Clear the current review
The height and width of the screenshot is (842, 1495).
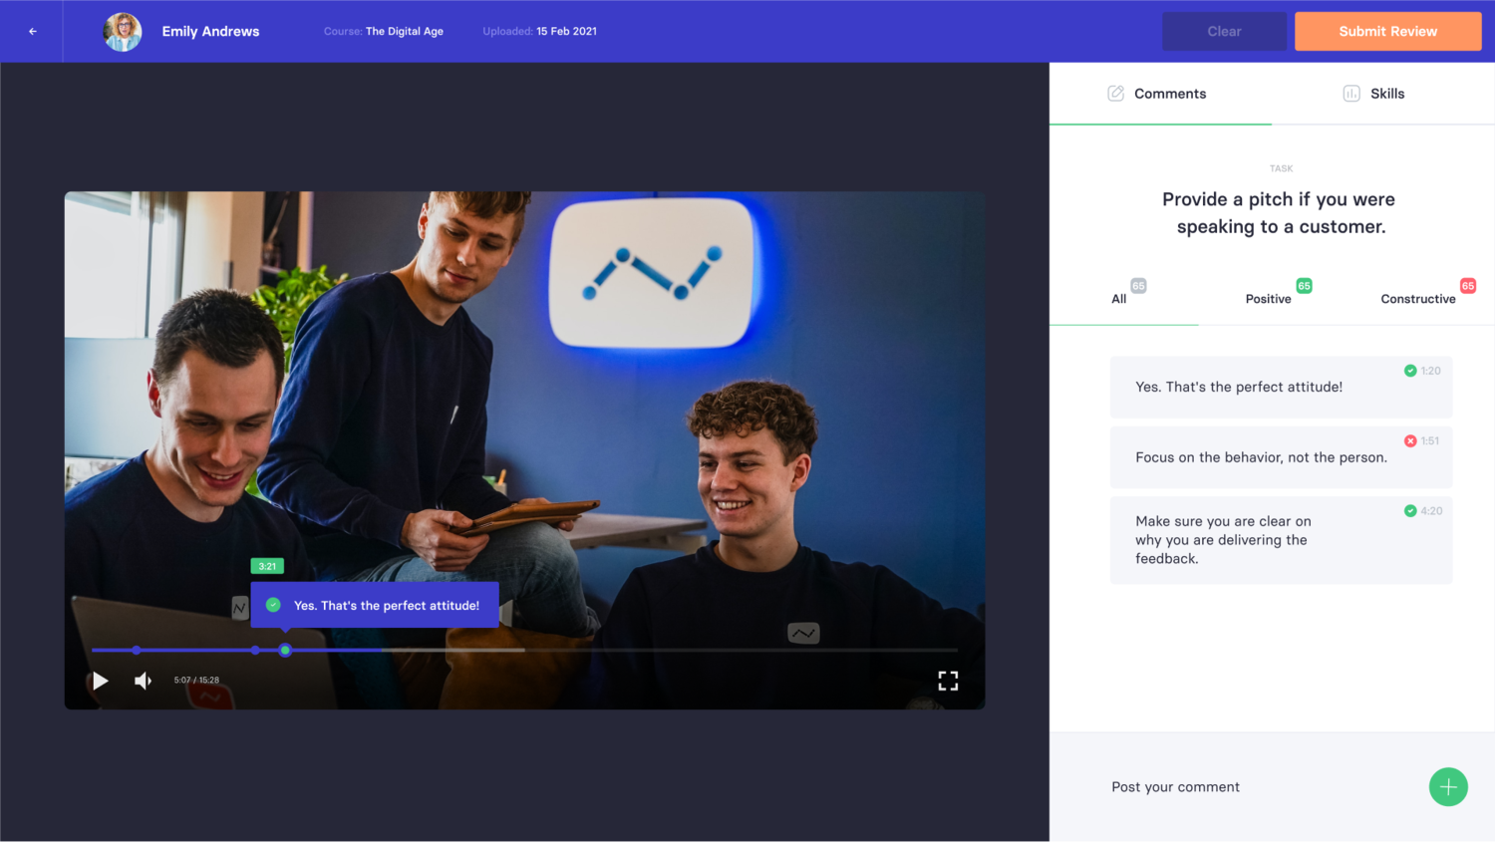tap(1224, 31)
